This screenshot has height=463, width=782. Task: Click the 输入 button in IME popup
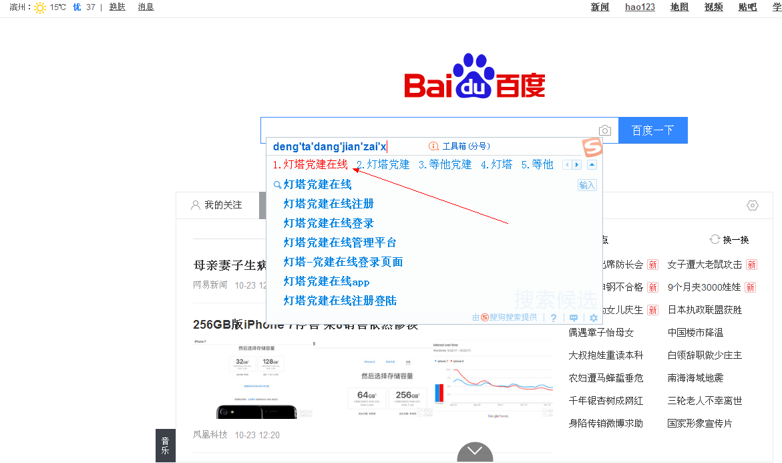(587, 185)
